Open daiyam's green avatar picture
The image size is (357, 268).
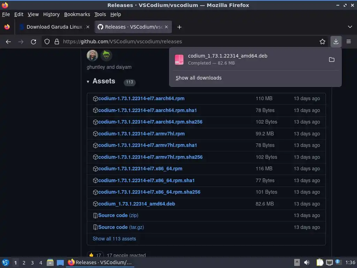coord(106,55)
